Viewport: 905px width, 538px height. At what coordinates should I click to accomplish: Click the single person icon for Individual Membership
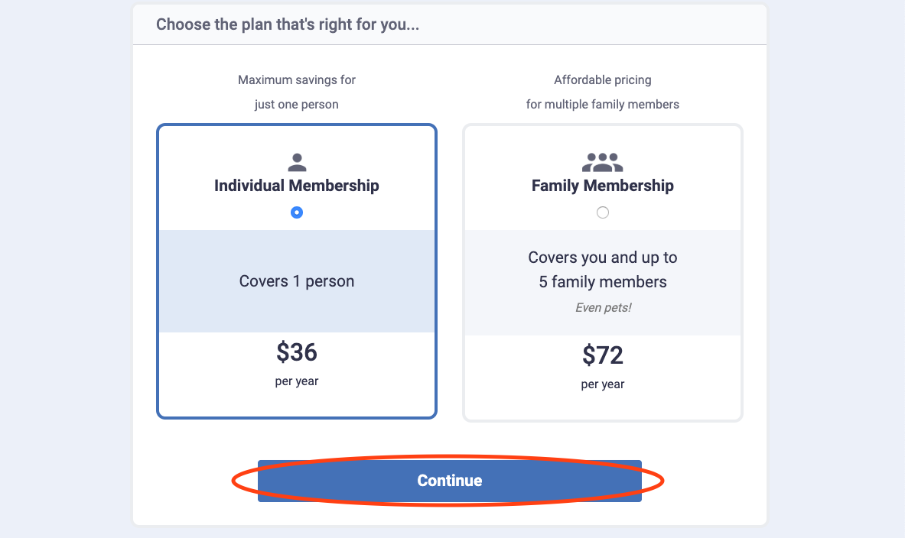[297, 162]
